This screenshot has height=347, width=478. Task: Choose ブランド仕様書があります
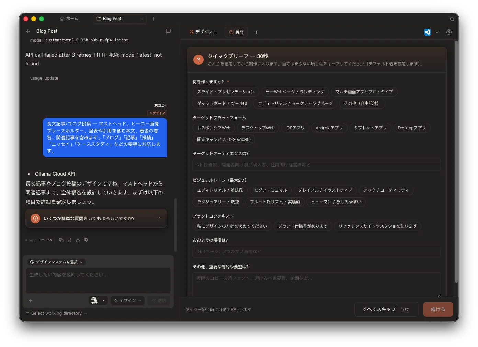click(x=303, y=226)
